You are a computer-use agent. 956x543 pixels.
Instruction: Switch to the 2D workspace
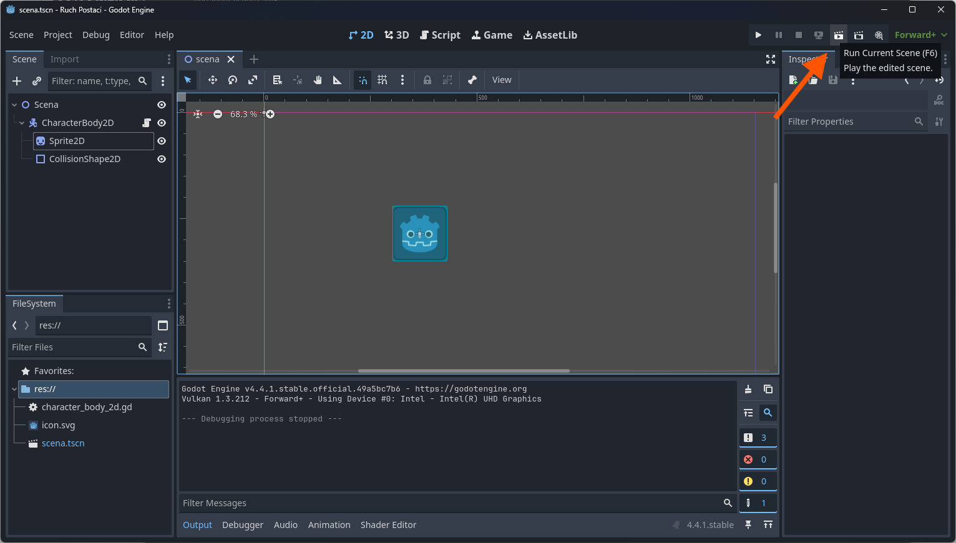361,35
